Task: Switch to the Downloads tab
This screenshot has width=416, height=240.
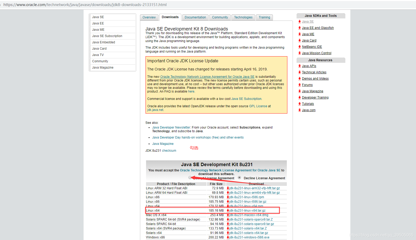Action: click(x=170, y=17)
